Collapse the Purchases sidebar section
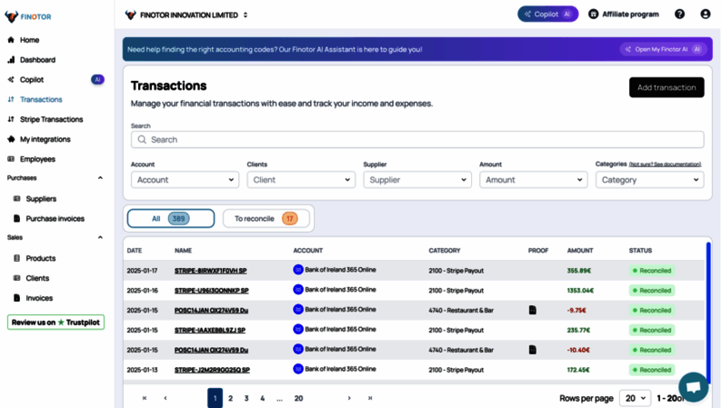The image size is (722, 408). pyautogui.click(x=100, y=178)
